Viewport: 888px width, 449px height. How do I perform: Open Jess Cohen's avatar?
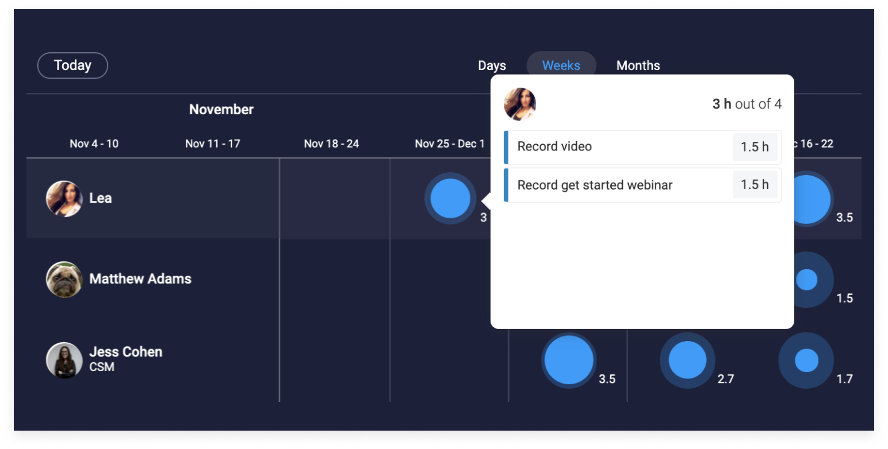click(64, 360)
